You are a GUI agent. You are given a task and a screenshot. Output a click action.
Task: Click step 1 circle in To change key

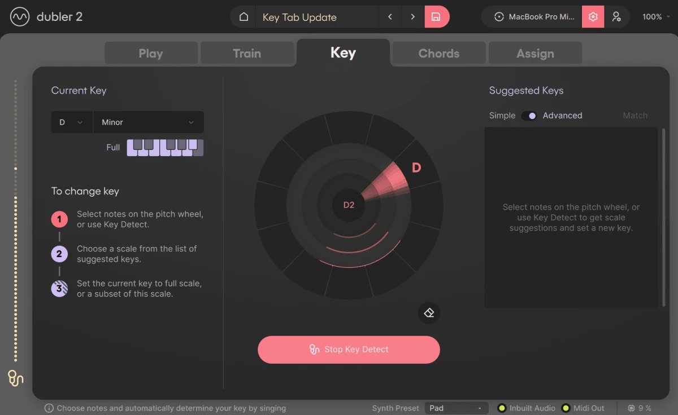point(59,219)
